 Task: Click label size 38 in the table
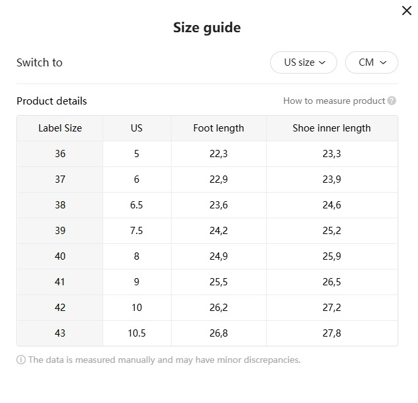tap(60, 205)
